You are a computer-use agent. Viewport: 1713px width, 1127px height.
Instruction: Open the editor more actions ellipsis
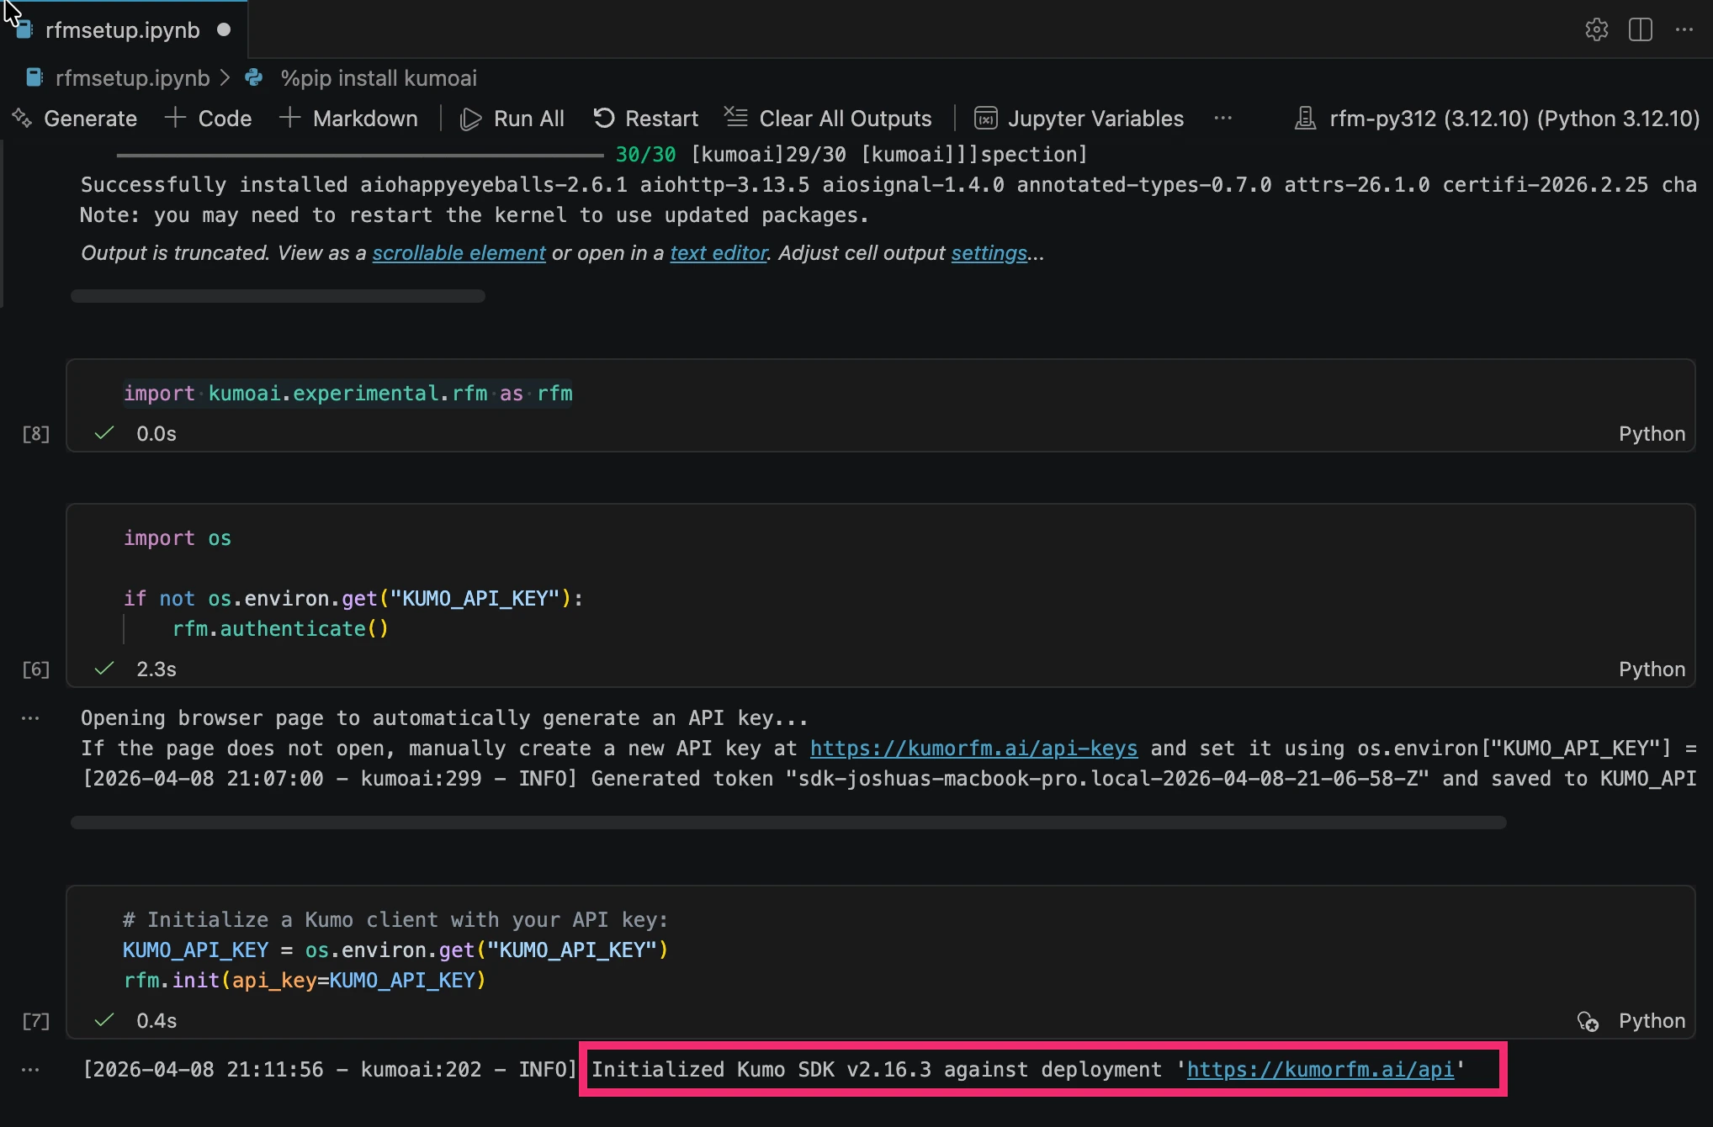coord(1684,29)
